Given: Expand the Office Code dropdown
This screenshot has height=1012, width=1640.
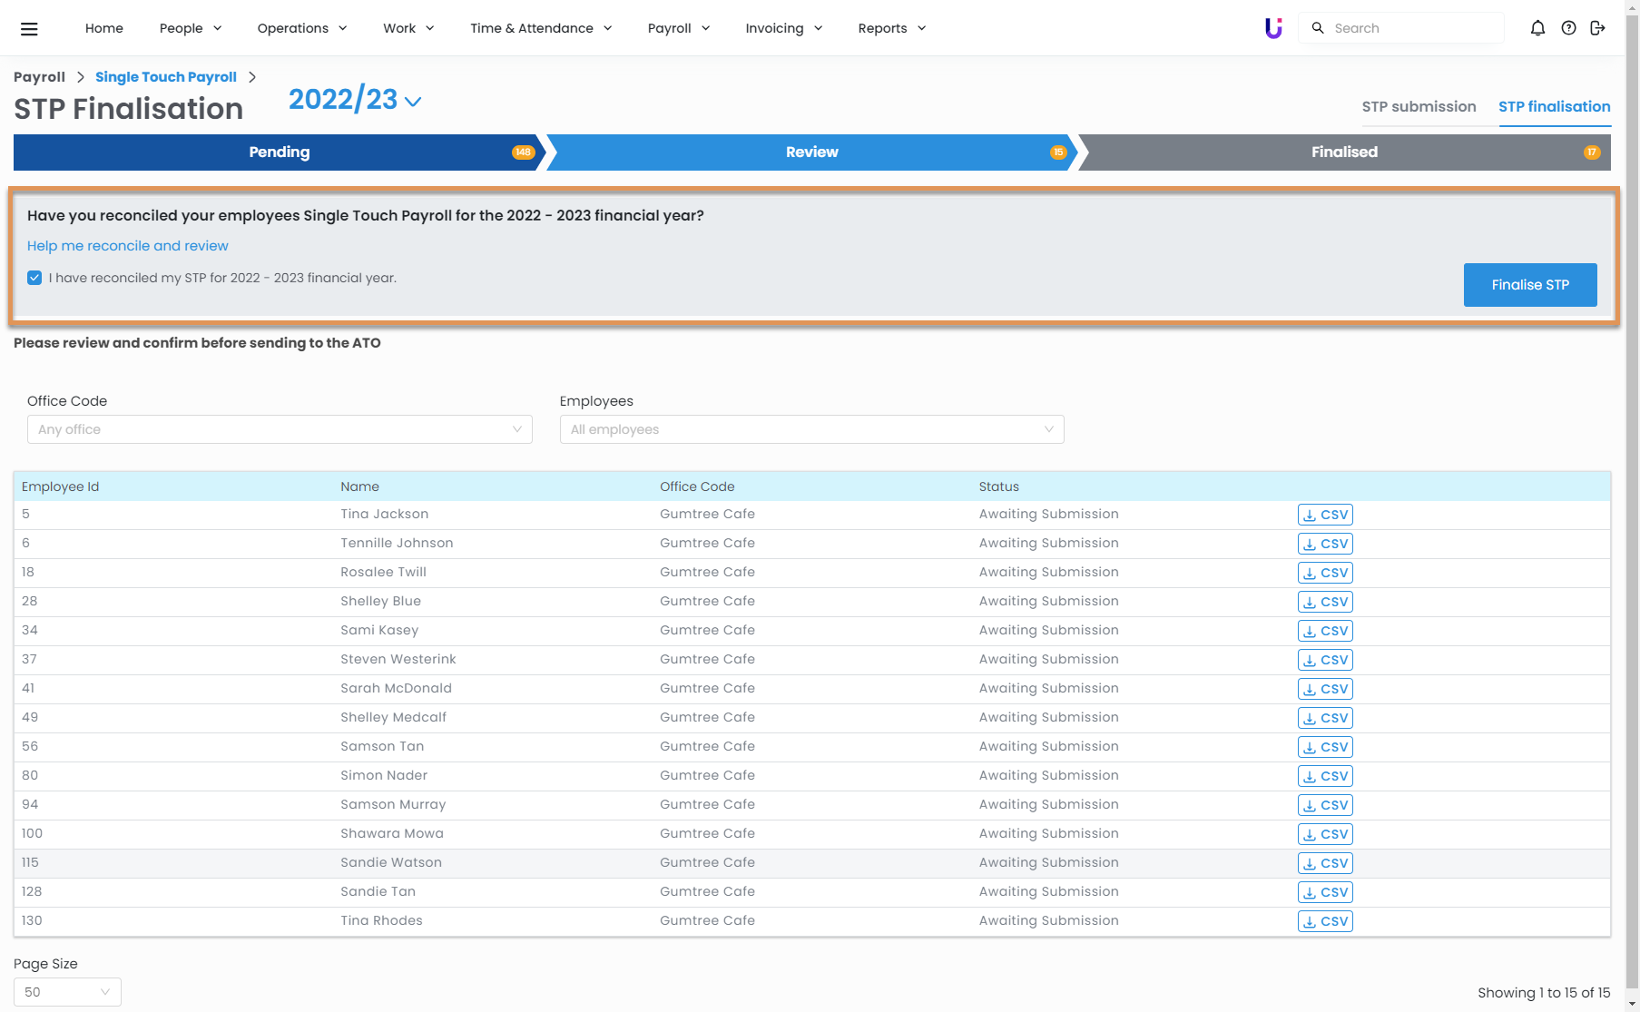Looking at the screenshot, I should (x=280, y=429).
